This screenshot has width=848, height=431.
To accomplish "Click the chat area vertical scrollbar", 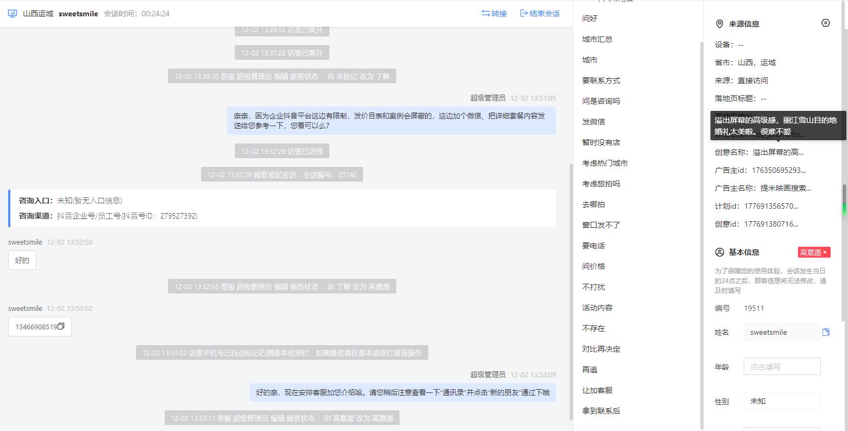I will pos(571,291).
